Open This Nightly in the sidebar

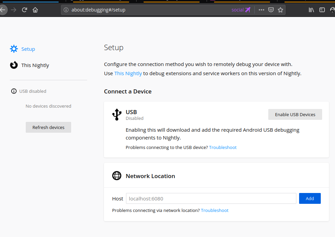point(35,65)
